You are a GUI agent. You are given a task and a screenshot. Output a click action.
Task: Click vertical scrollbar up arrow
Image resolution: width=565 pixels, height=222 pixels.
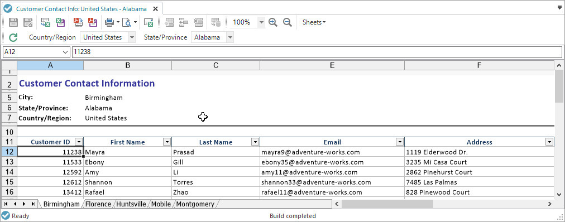point(559,65)
